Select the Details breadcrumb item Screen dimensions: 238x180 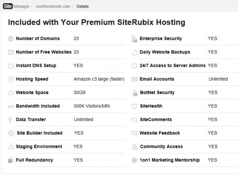tap(82, 6)
